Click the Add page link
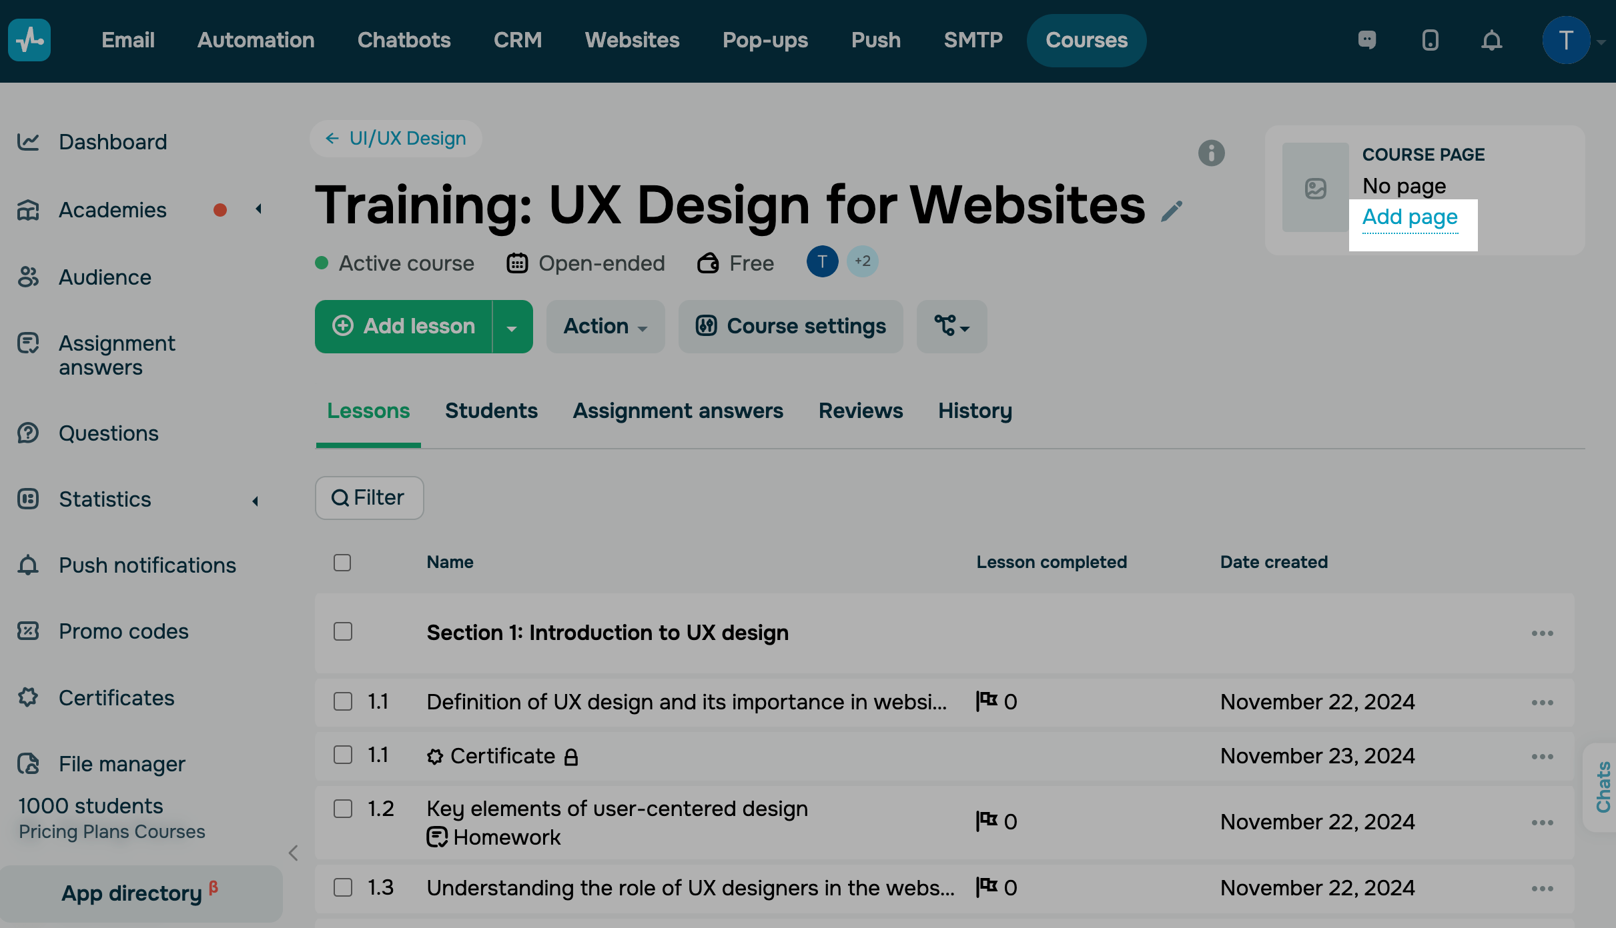Screen dimensions: 1616x928 click(1409, 217)
